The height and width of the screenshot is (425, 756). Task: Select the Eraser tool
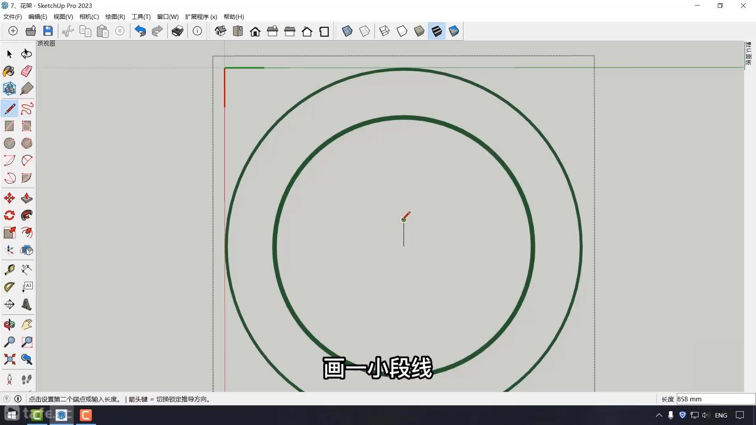[26, 71]
